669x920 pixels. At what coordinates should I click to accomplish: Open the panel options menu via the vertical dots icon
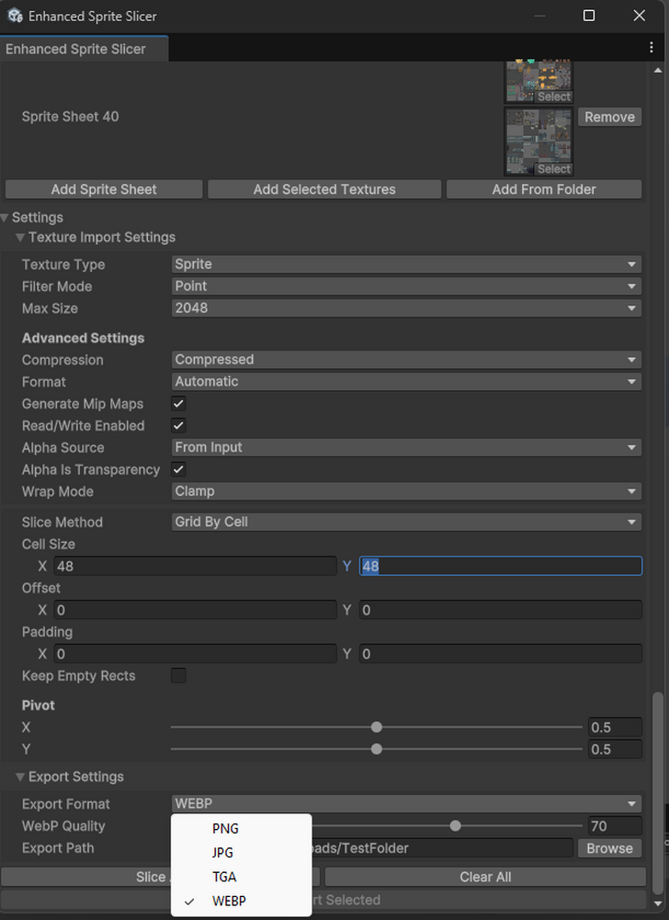tap(652, 46)
